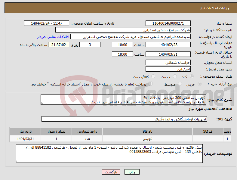Screen dimensions: 237x180
Task: Click the announcement date field 1404/02/24 - 11:47
Action: point(47,23)
